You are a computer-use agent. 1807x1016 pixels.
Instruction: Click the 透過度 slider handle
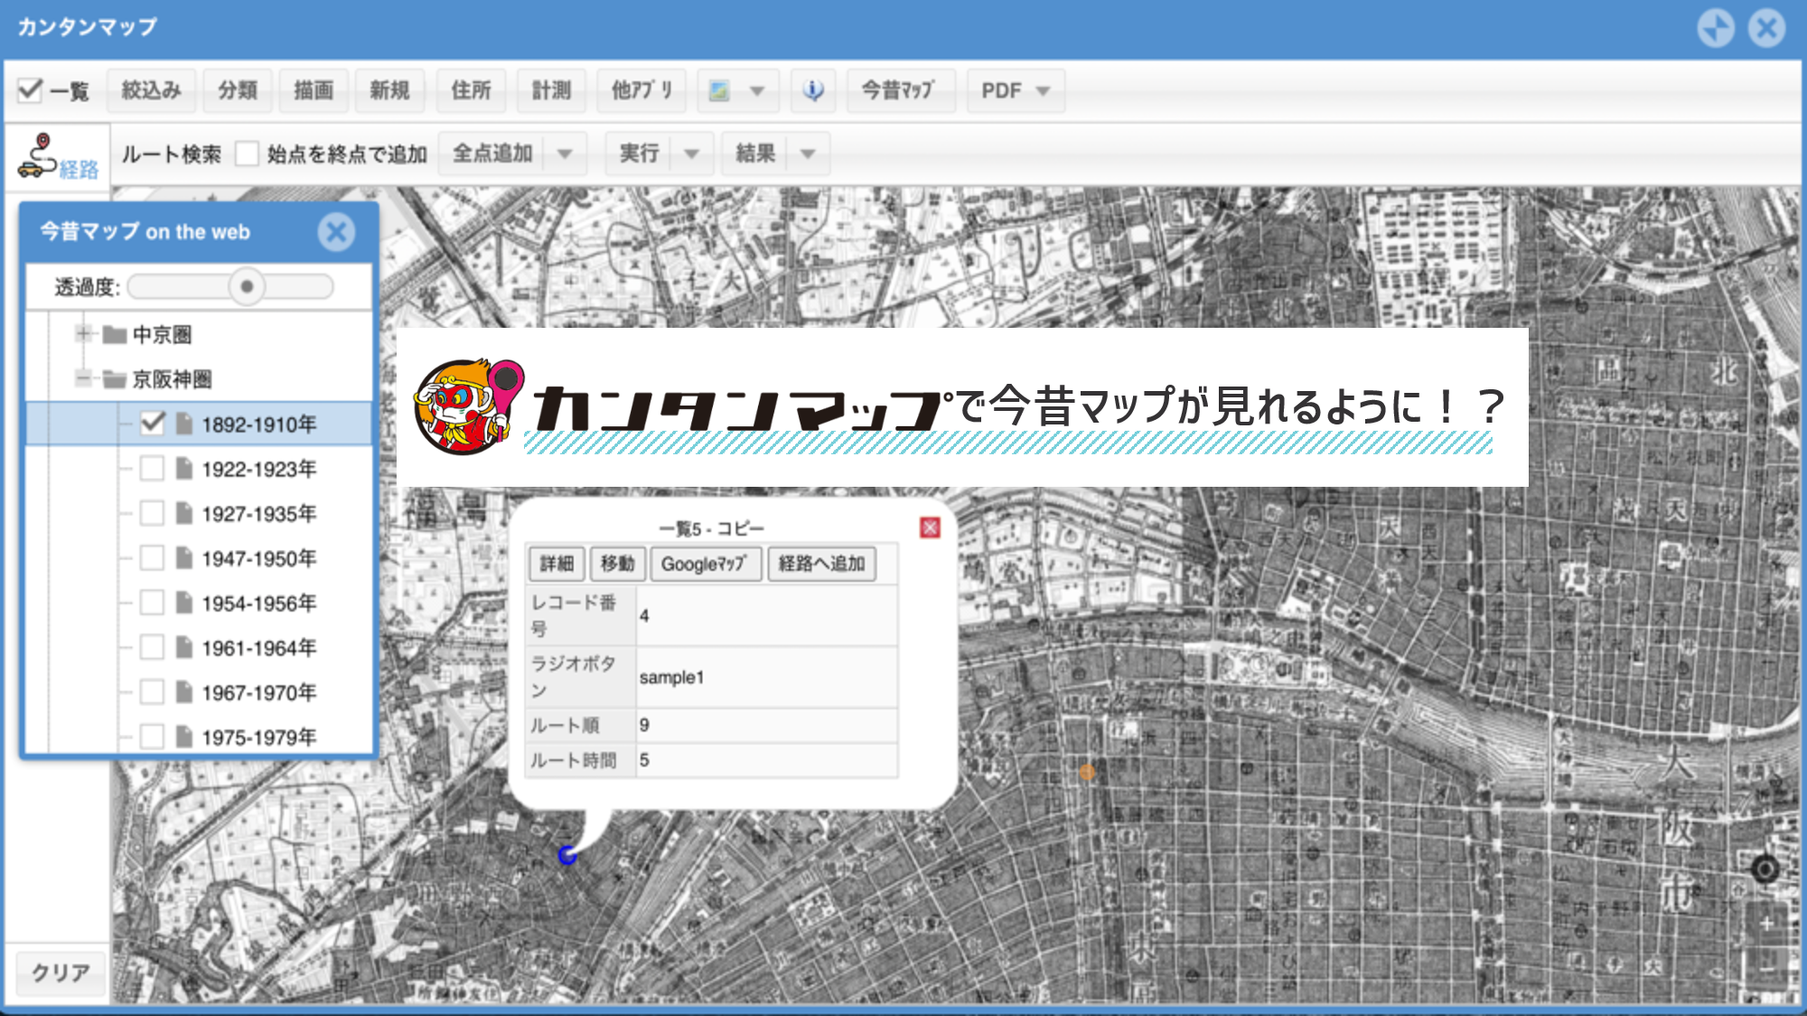(x=246, y=286)
